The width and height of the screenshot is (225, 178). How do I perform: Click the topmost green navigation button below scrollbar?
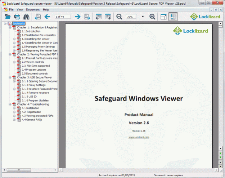(x=220, y=153)
